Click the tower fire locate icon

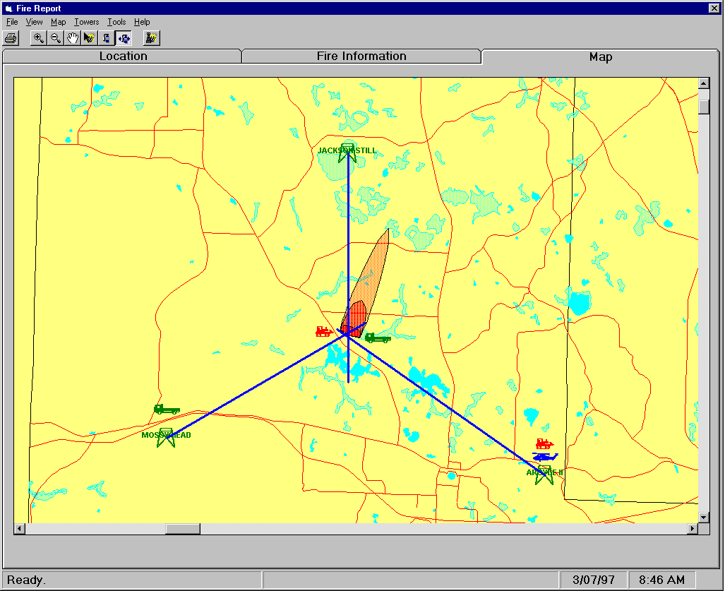click(151, 38)
